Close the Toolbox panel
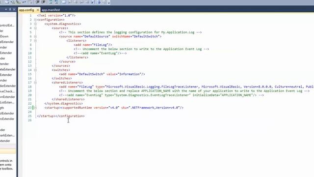Screen dimensions: 314x177 click(14, 9)
